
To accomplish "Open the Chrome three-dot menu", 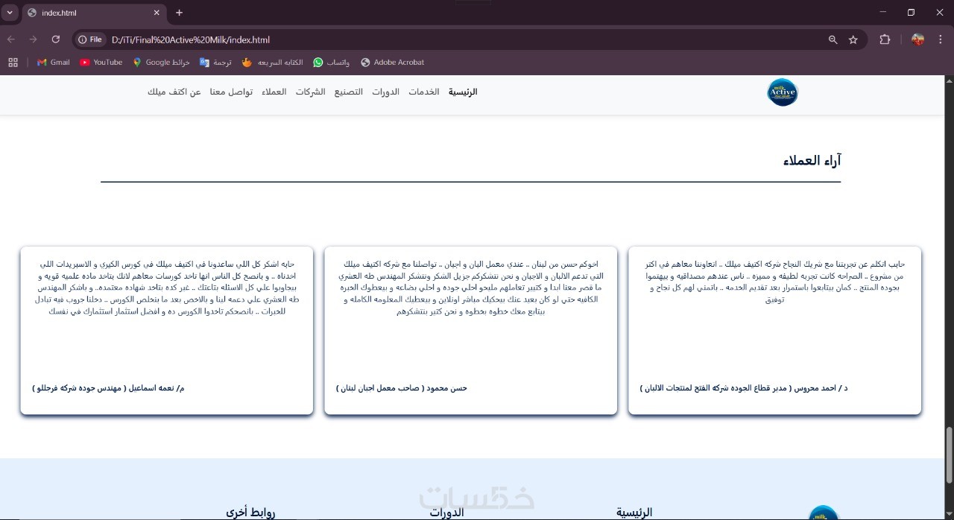I will 940,39.
